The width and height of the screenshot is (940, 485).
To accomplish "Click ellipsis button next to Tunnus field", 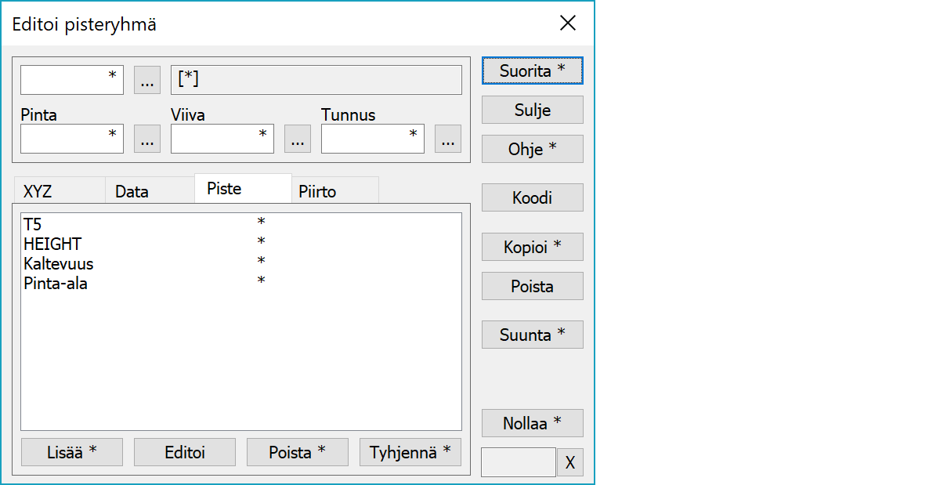I will pyautogui.click(x=447, y=139).
